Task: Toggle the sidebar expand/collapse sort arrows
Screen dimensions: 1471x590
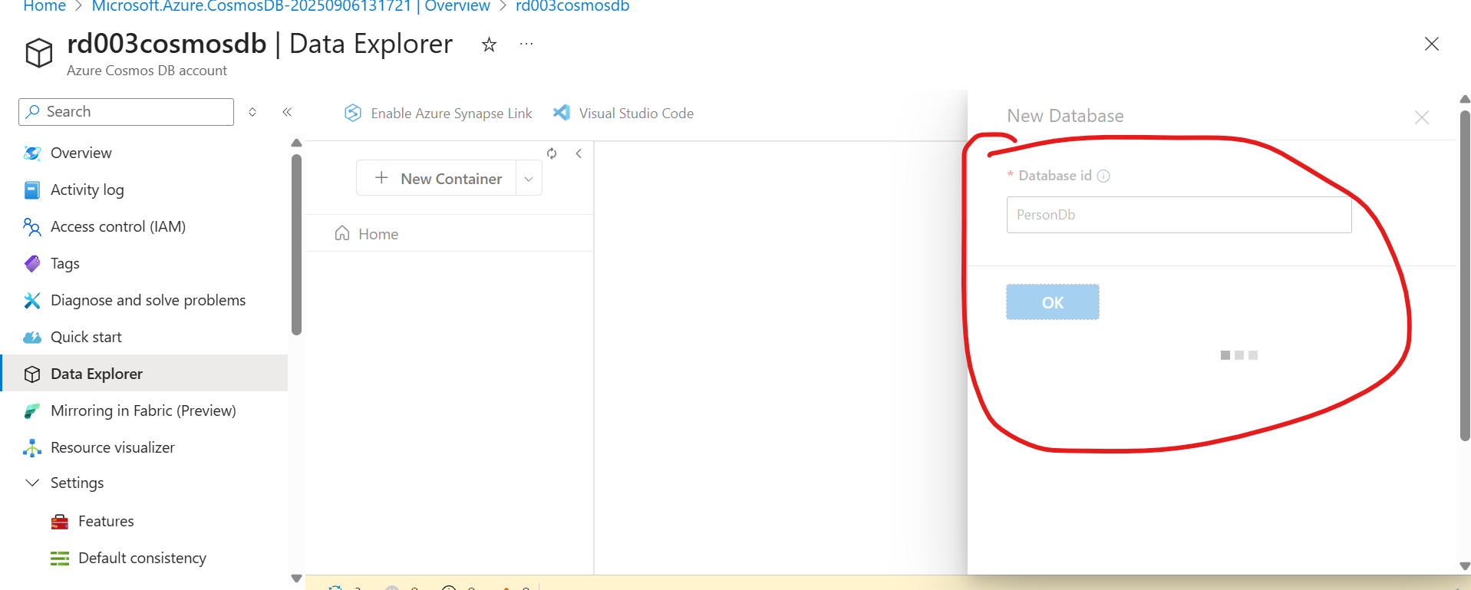Action: click(x=252, y=112)
